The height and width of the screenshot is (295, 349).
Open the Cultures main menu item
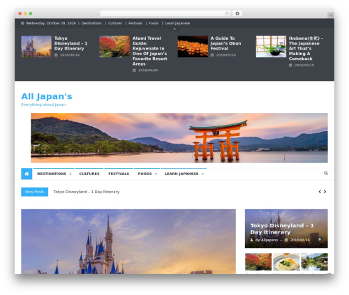89,174
